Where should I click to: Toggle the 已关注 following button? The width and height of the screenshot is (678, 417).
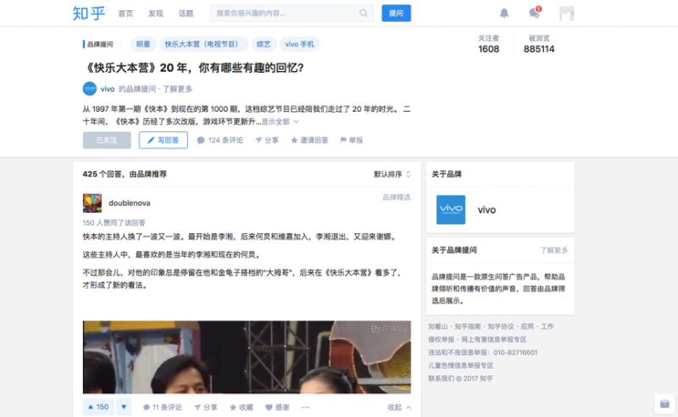point(107,140)
